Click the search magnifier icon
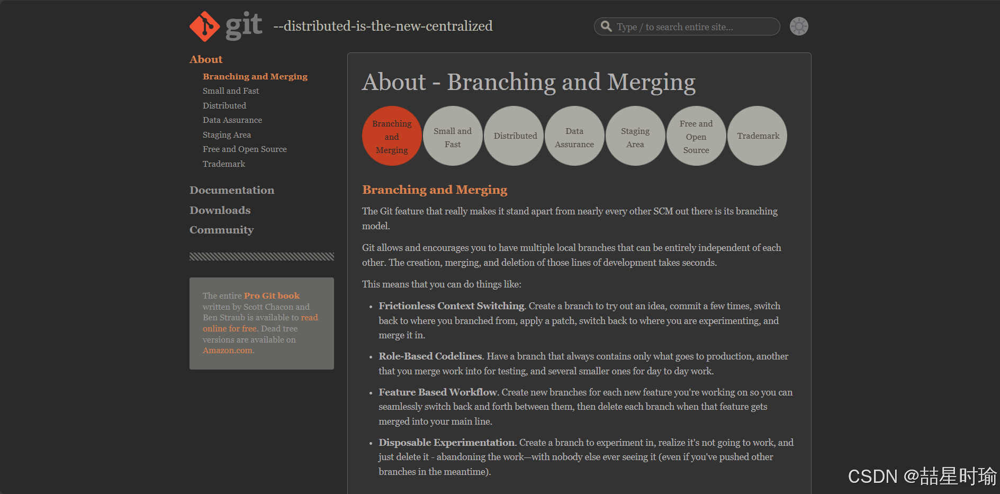Screen dimensions: 1000x494 [x=606, y=26]
